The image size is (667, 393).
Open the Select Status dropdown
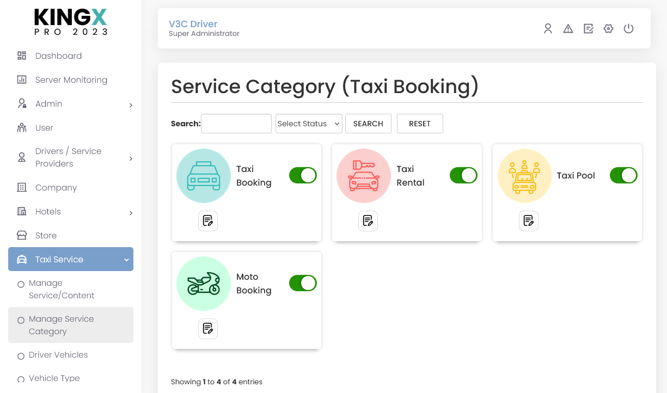pyautogui.click(x=309, y=124)
